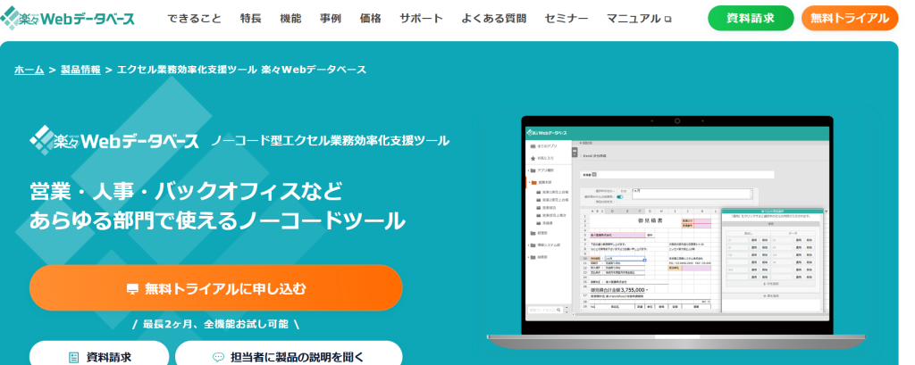Open the サポート menu item
The image size is (915, 365).
(x=422, y=19)
